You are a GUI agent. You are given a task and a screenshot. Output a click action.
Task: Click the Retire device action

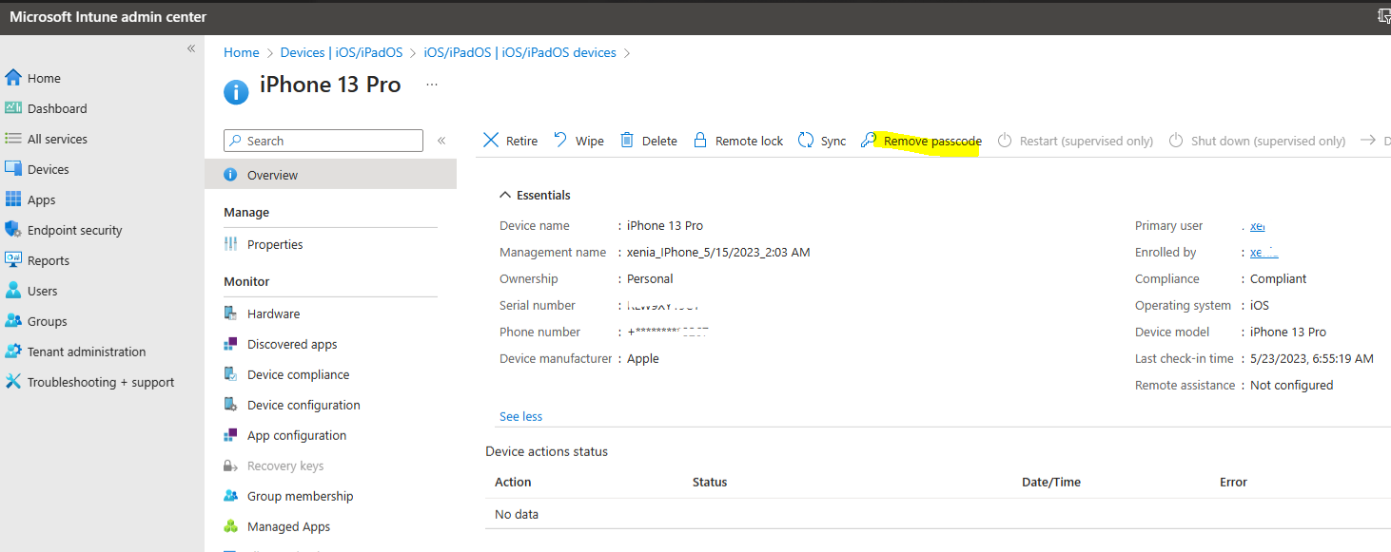point(511,141)
